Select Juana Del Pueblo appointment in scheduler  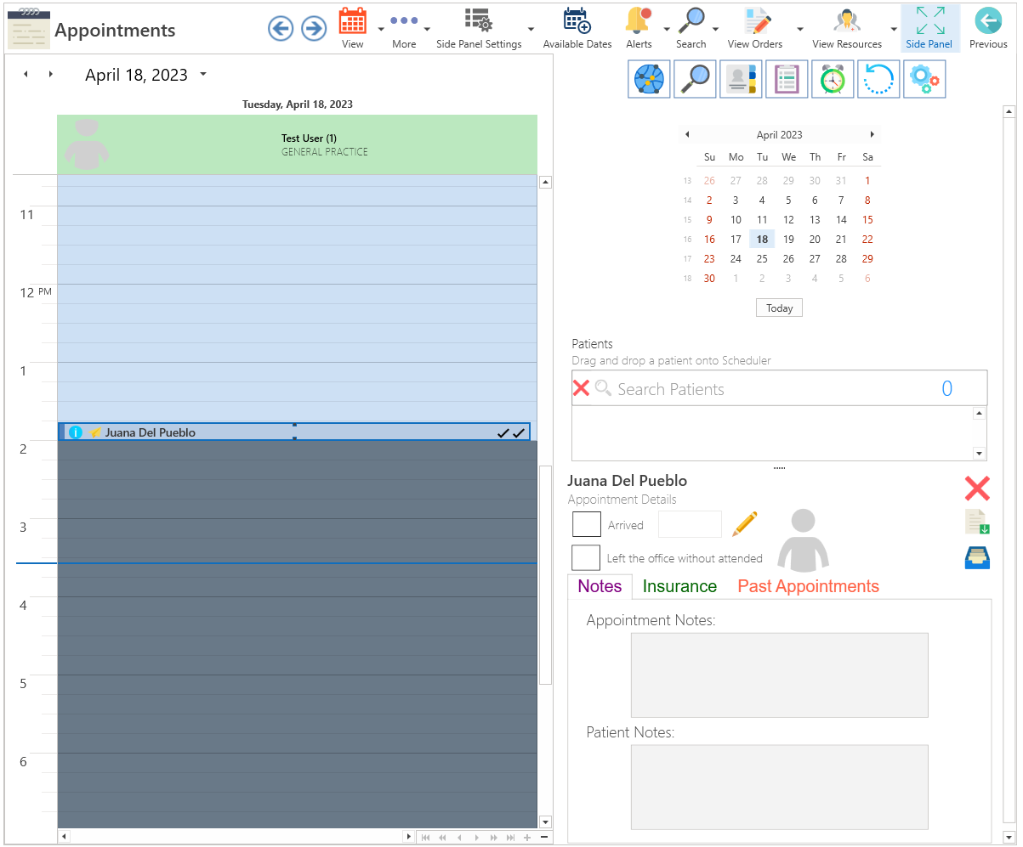click(x=293, y=432)
